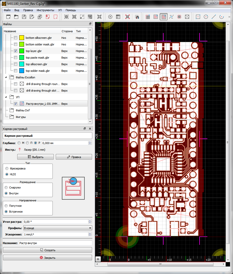
Task: Click the Ускорение spinner arrows
Action: [x=90, y=234]
